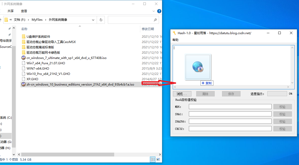Viewport: 299px width, 165px height.
Task: Select 文档 (F:) in the breadcrumb path
Action: [19, 20]
